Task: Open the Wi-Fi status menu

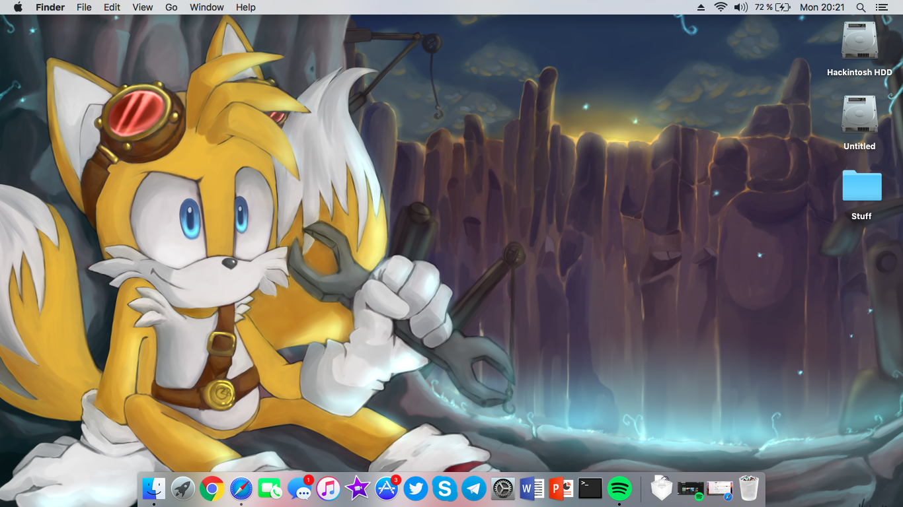Action: 721,7
